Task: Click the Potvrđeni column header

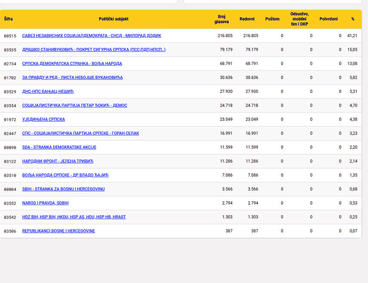Action: (x=328, y=19)
